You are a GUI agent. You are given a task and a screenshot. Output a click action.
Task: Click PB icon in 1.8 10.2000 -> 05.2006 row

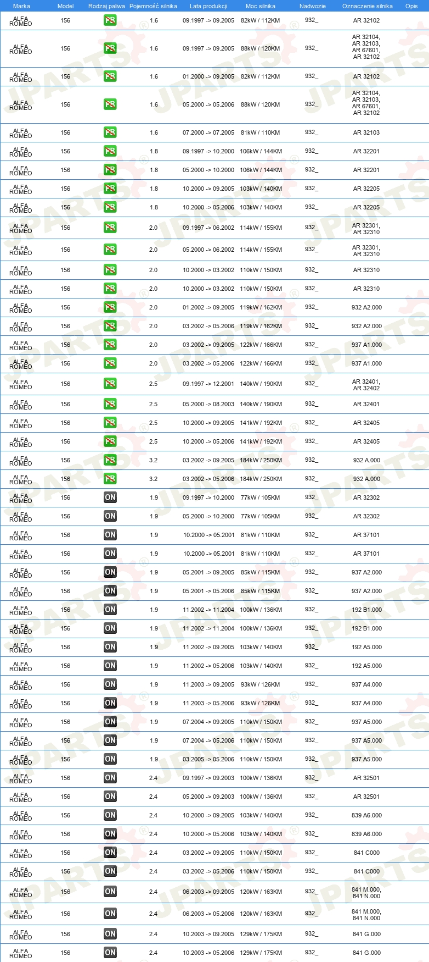pyautogui.click(x=110, y=207)
